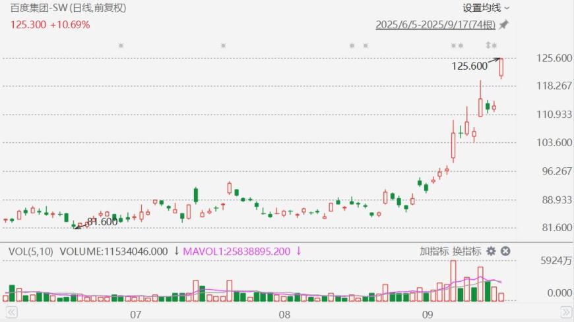The image size is (574, 322).
Task: Open volume indicator settings gear icon
Action: tap(491, 251)
